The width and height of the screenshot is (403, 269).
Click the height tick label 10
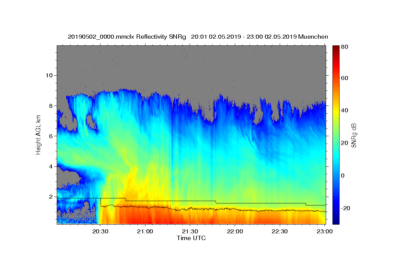pos(50,75)
